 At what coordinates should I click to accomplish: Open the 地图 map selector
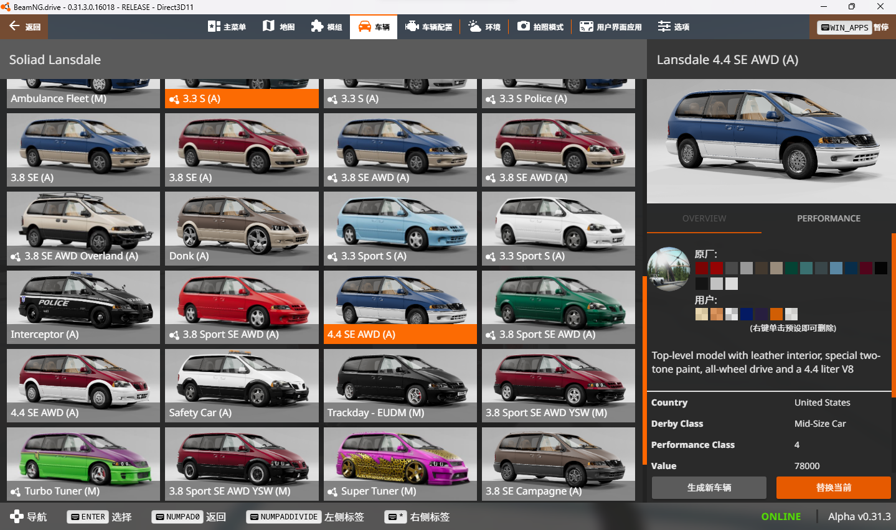click(x=278, y=27)
